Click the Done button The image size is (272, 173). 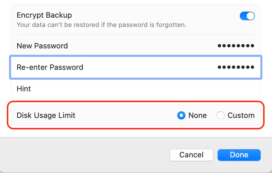pyautogui.click(x=239, y=155)
